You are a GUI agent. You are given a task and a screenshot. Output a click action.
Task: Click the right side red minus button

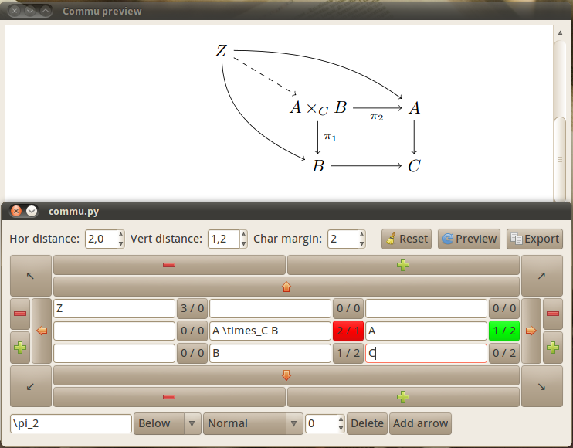553,314
